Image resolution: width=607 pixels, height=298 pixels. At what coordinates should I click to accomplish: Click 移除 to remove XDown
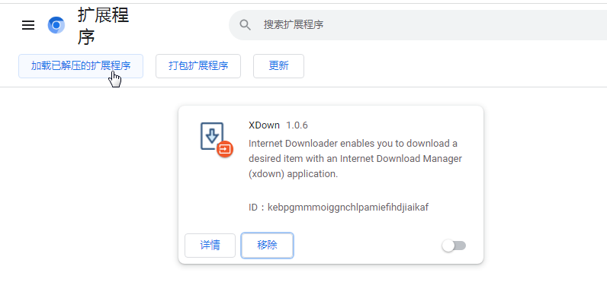(267, 246)
